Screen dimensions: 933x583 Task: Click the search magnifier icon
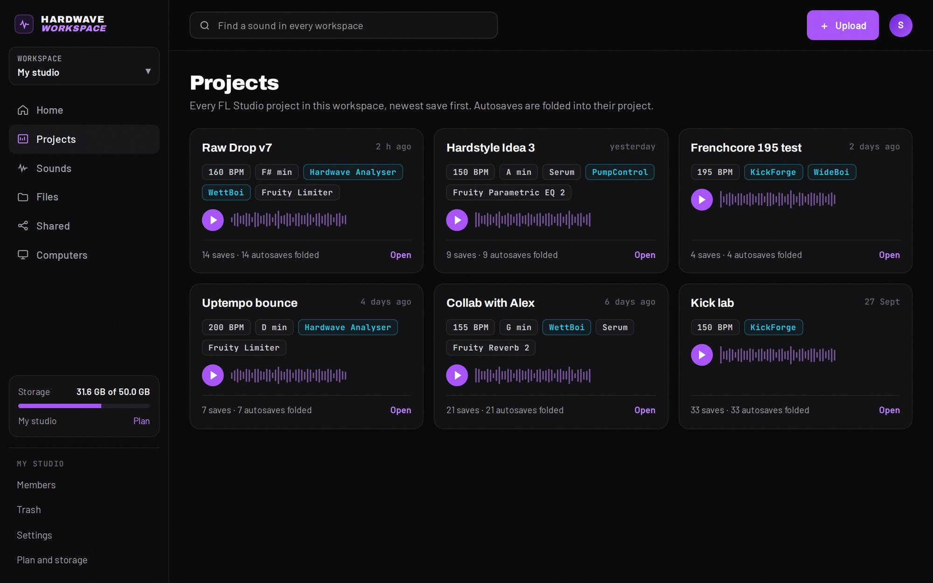click(x=205, y=25)
